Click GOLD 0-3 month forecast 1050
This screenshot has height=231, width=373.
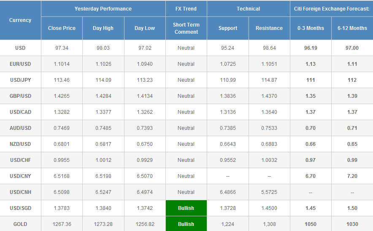[x=311, y=224]
